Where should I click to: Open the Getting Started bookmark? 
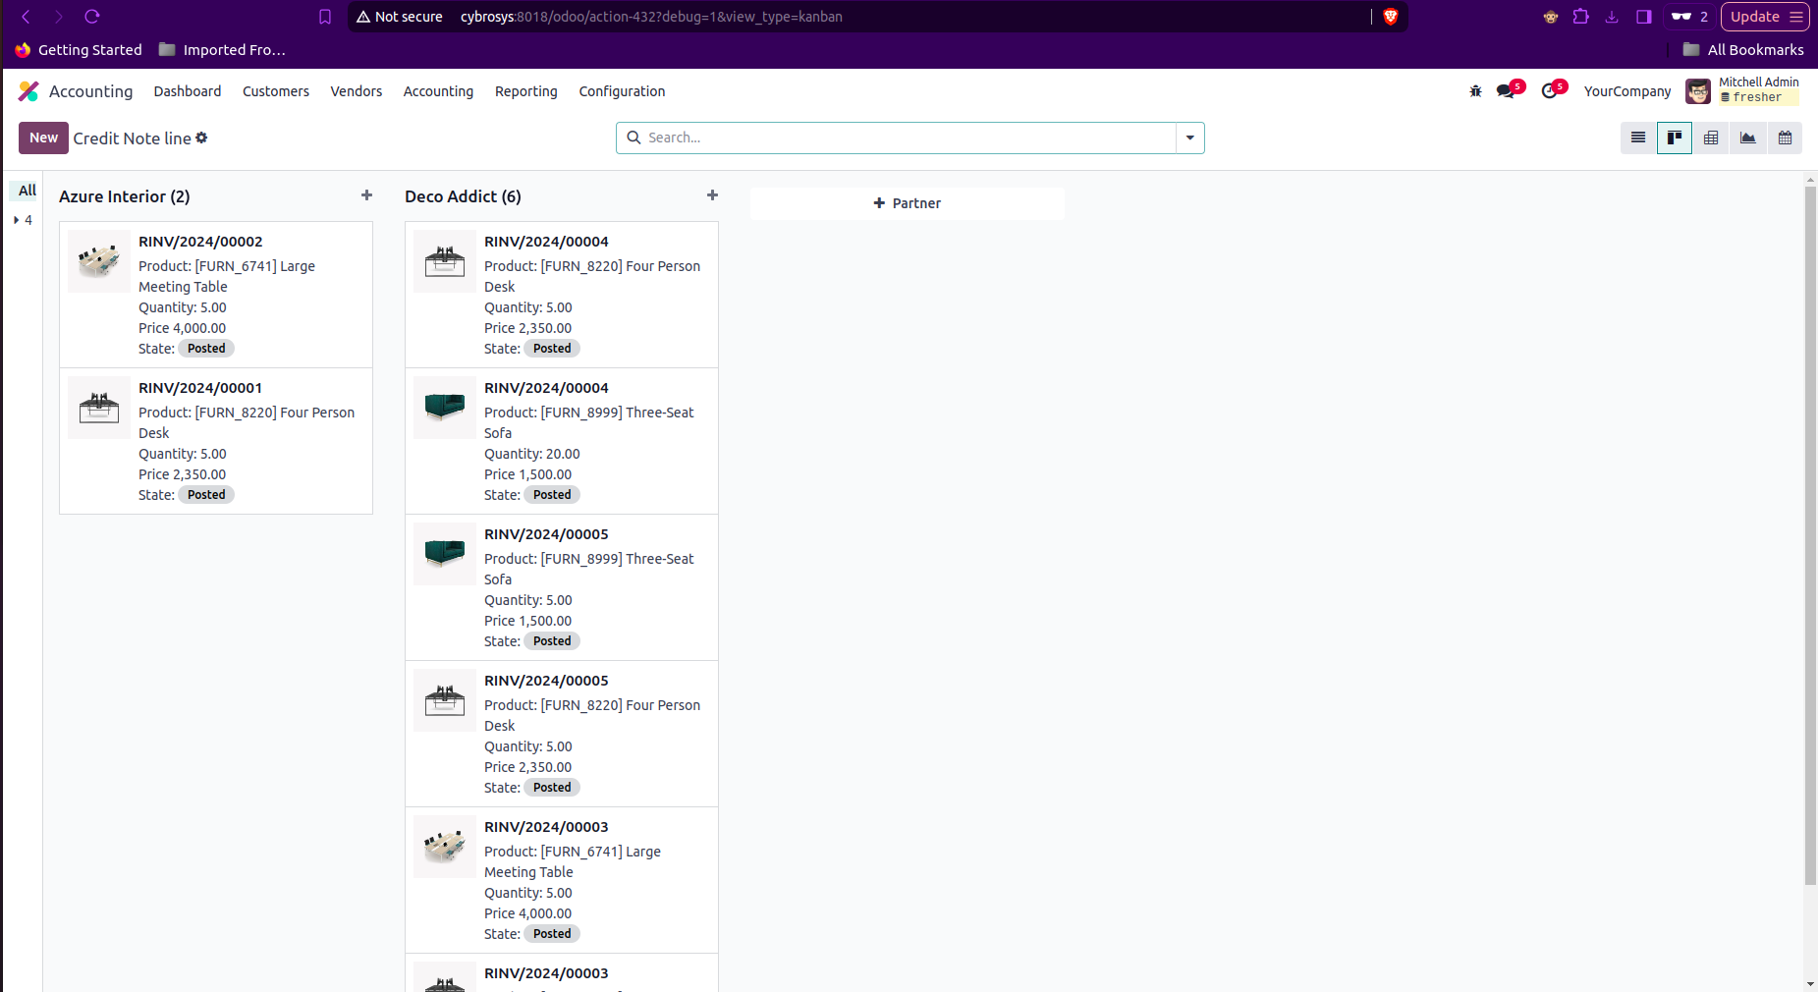79,50
